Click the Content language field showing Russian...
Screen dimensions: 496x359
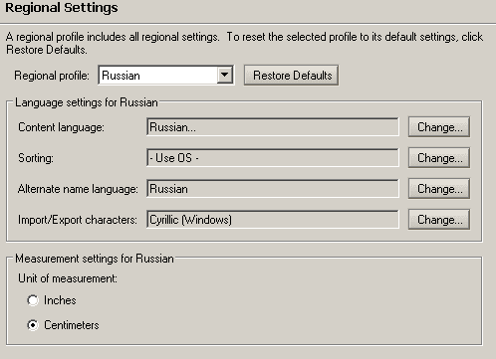273,127
